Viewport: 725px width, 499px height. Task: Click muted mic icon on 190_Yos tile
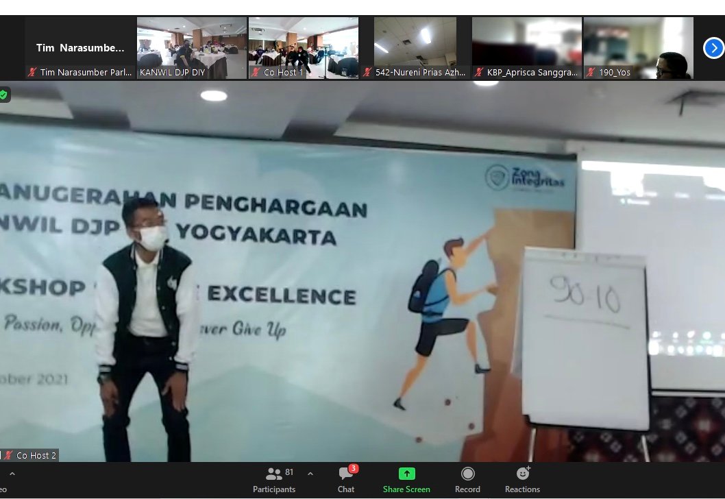coord(589,72)
